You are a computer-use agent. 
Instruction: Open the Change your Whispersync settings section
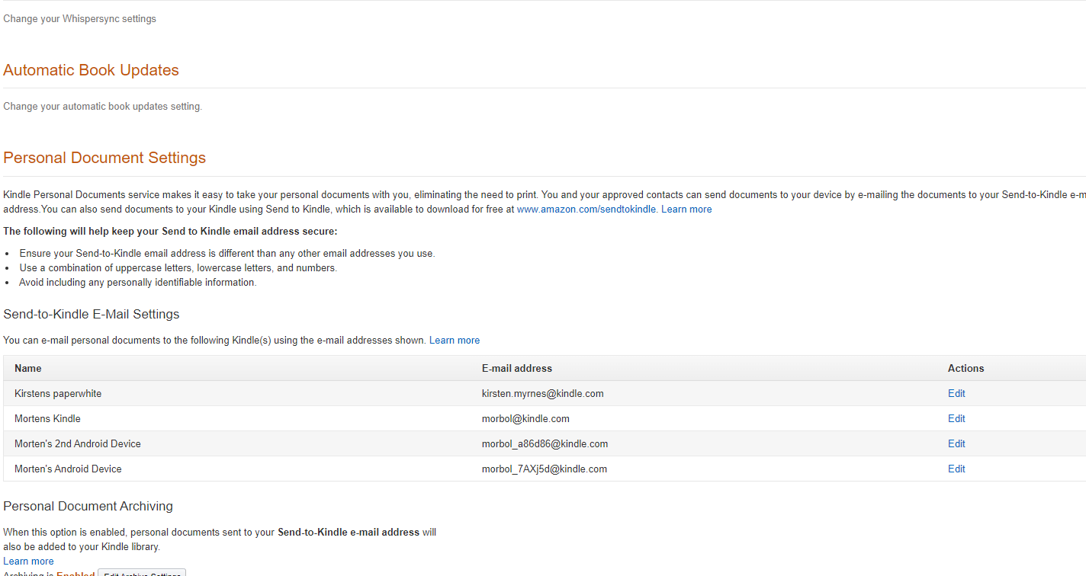[x=79, y=18]
